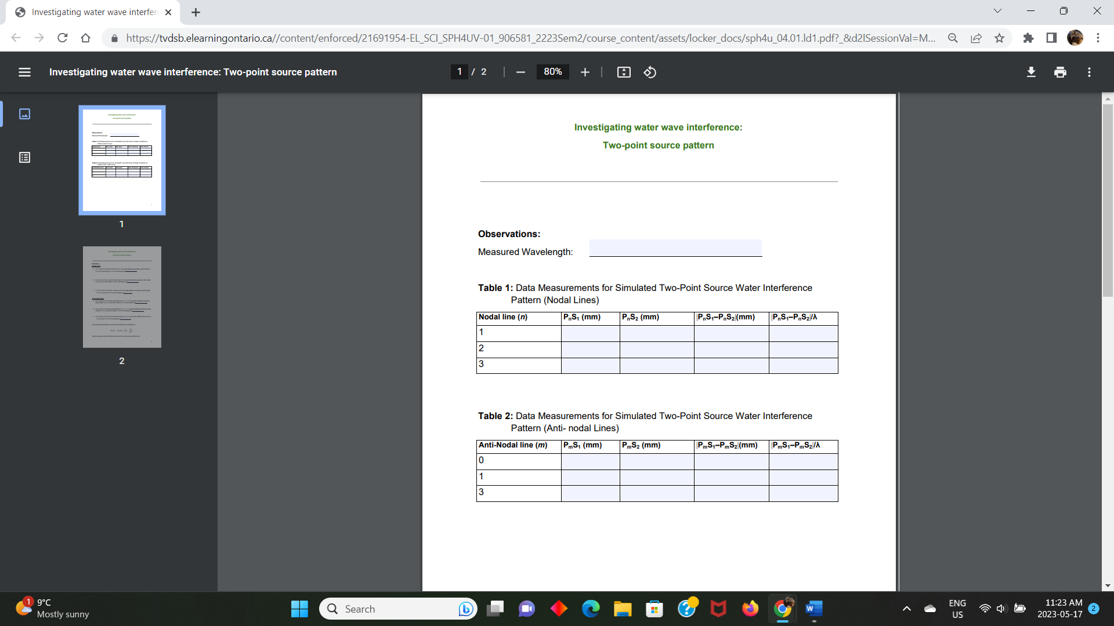Open the PDF viewer more actions menu
This screenshot has width=1114, height=626.
coord(1089,72)
